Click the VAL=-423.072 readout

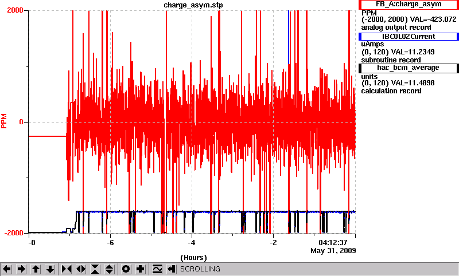(433, 19)
